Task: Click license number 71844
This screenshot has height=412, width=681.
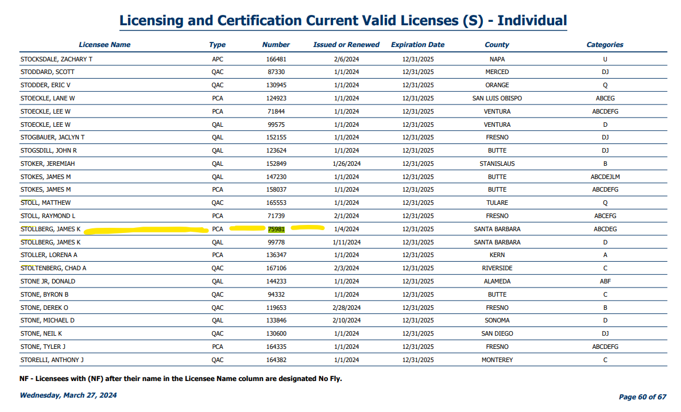Action: [276, 111]
